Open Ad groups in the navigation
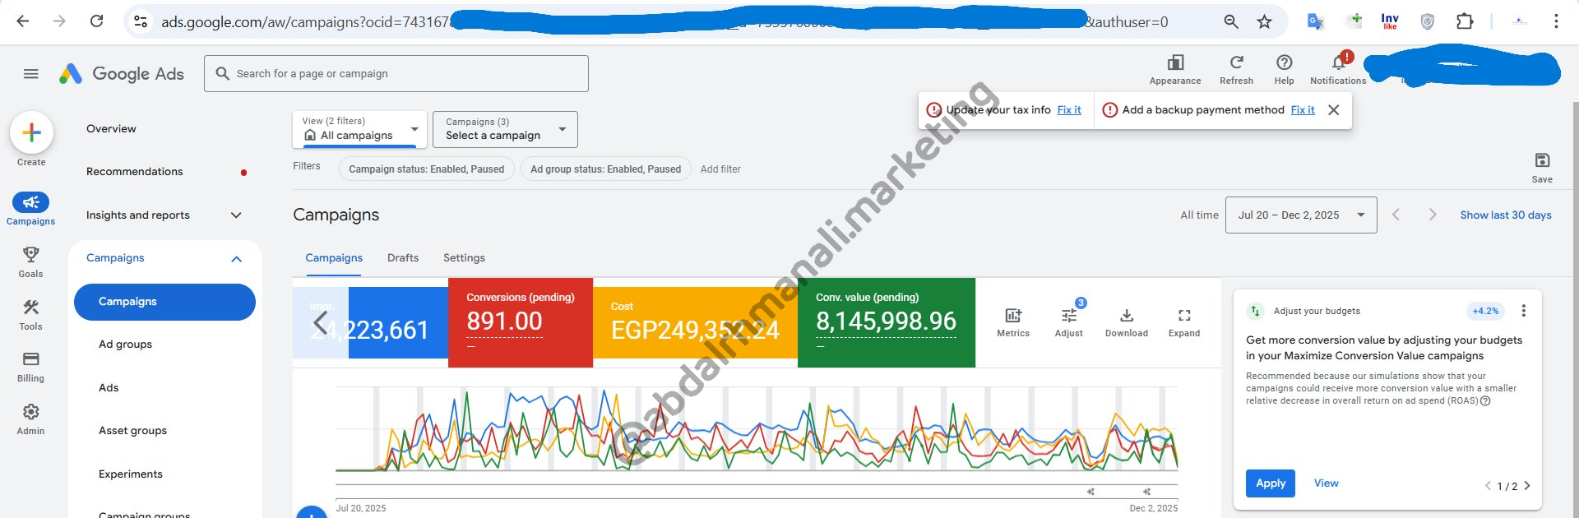1579x518 pixels. 125,345
